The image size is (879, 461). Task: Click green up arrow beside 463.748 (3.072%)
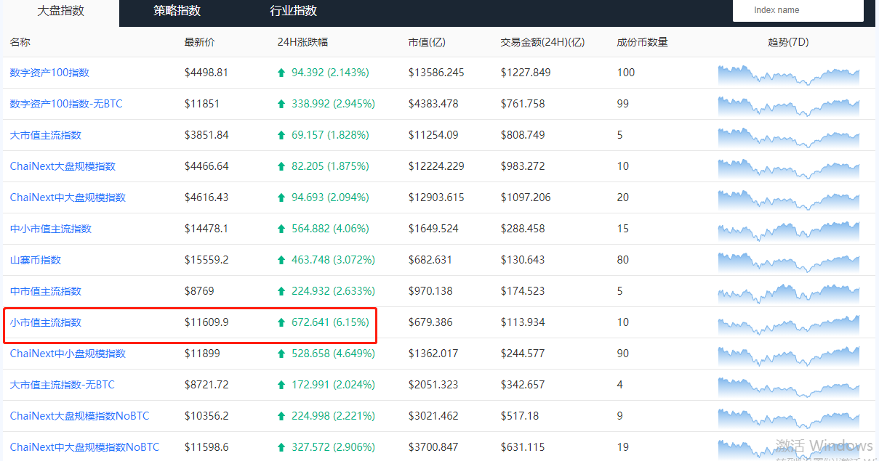pos(281,260)
